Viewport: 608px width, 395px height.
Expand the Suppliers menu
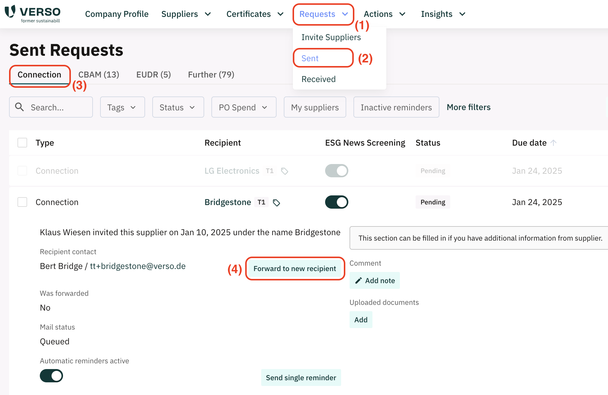186,14
